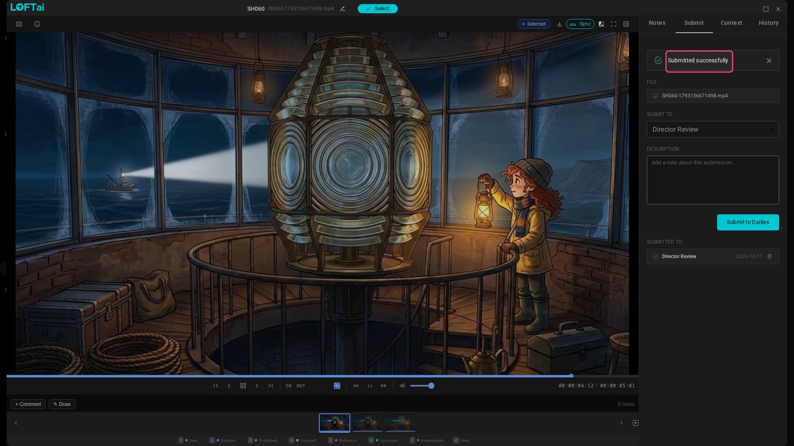Increase playback speed
Screen dimensions: 794x446
(x=383, y=385)
